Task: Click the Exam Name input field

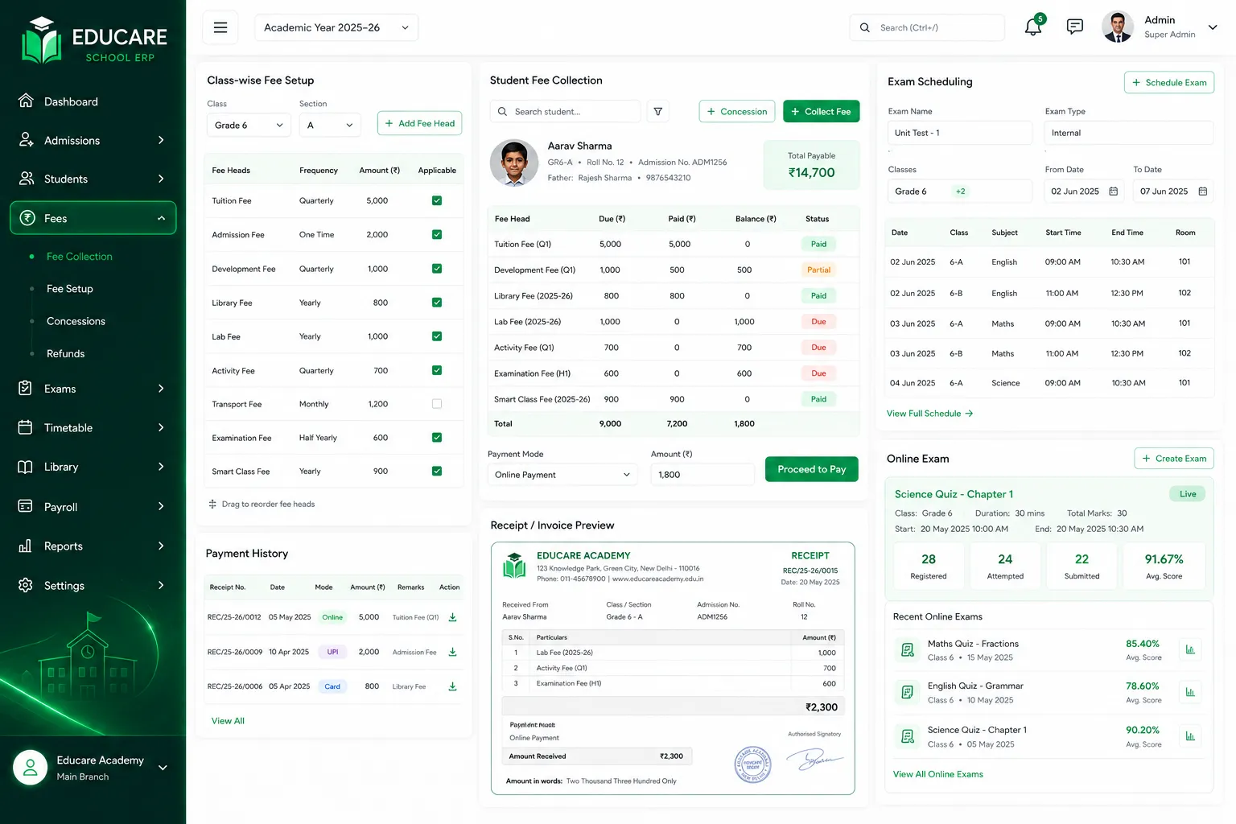Action: [960, 133]
